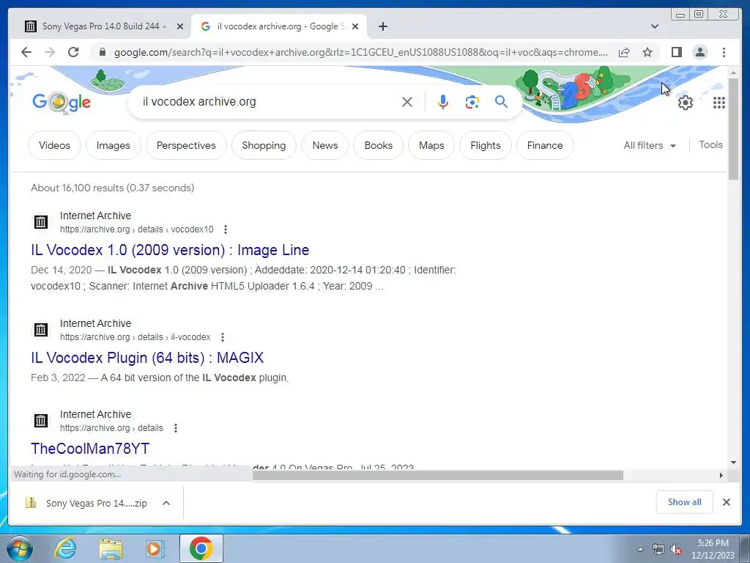Image resolution: width=750 pixels, height=563 pixels.
Task: Open the Chrome profile menu
Action: [700, 52]
